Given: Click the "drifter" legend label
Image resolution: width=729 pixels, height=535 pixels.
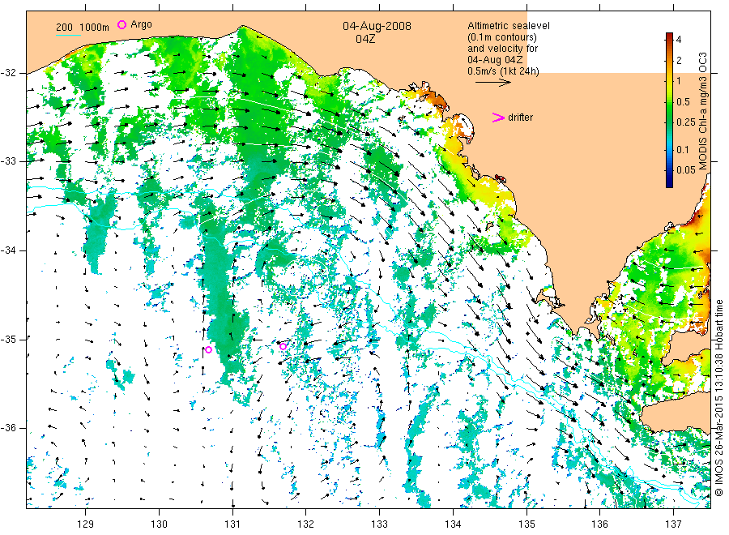Looking at the screenshot, I should click(x=521, y=118).
